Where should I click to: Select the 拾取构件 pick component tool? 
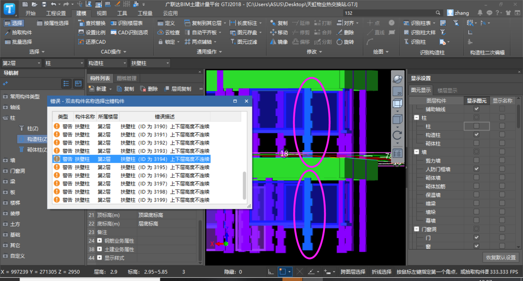19,32
